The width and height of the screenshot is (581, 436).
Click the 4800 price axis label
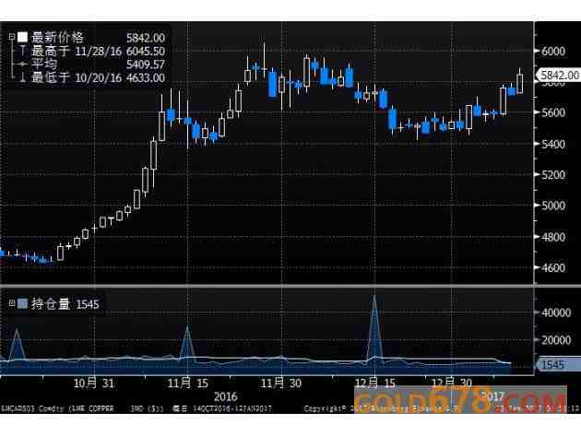[553, 237]
